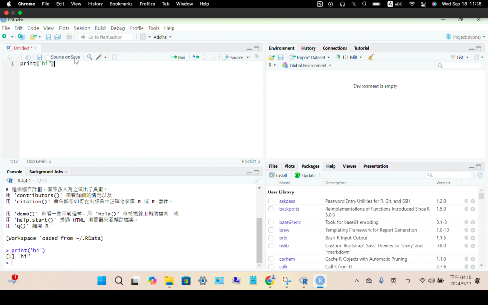Switch to the Tutorial tab

point(361,48)
